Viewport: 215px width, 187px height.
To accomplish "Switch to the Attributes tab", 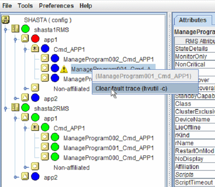I will coord(193,20).
